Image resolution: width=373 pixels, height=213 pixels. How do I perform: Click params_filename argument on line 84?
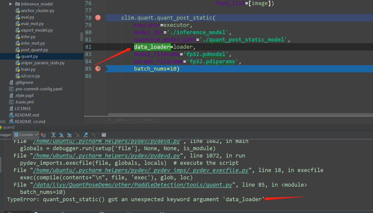coord(158,61)
